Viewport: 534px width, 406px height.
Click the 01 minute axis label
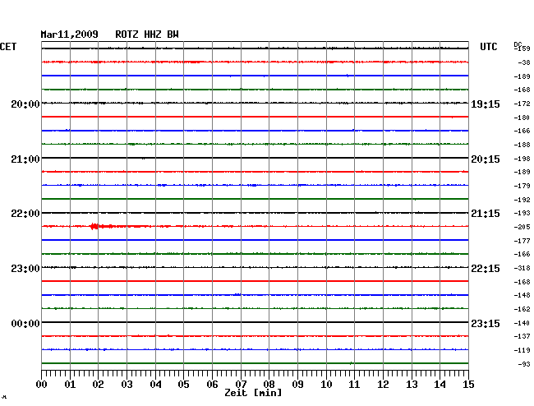(x=70, y=385)
